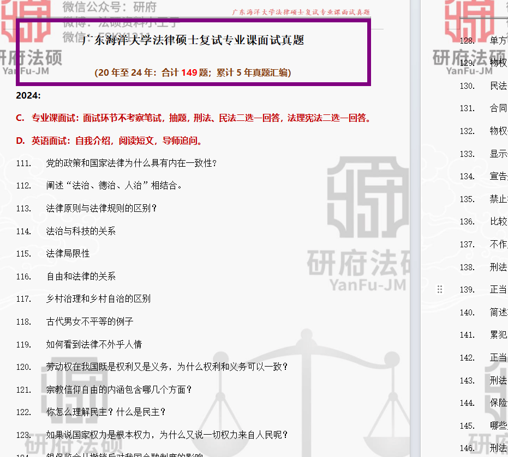The image size is (508, 457).
Task: Click the subtitle 合计149题；累计5年真题汇编
Action: coord(226,72)
